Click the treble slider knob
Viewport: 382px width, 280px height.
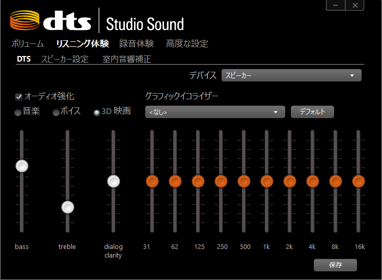[x=67, y=207]
